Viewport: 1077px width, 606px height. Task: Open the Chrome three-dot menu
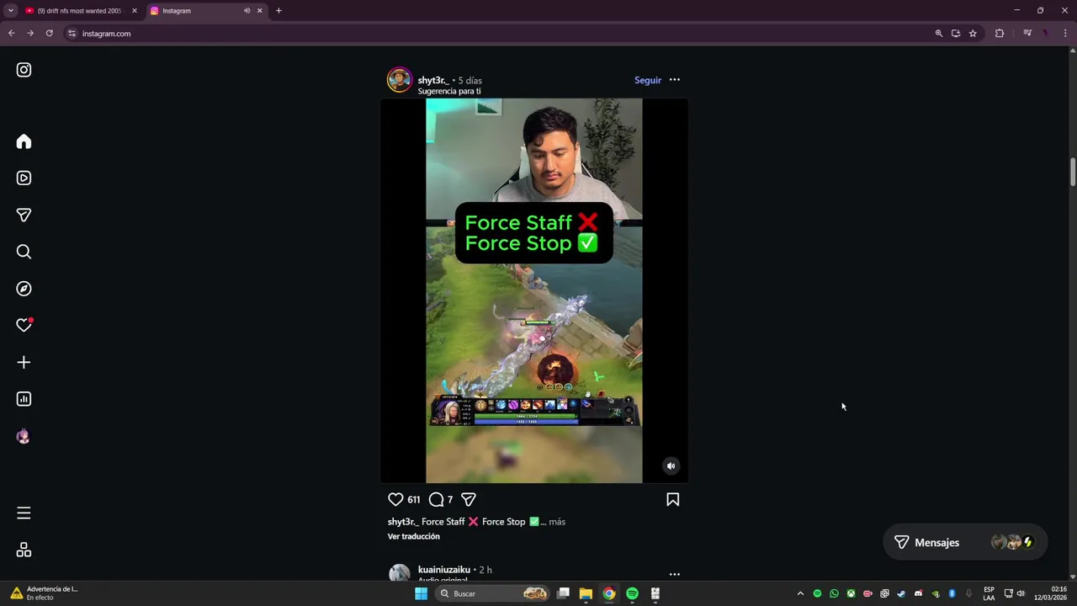click(x=1065, y=34)
